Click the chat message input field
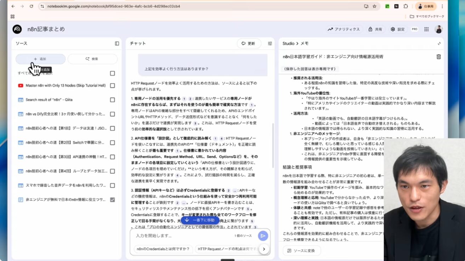Image resolution: width=465 pixels, height=261 pixels. click(x=181, y=236)
